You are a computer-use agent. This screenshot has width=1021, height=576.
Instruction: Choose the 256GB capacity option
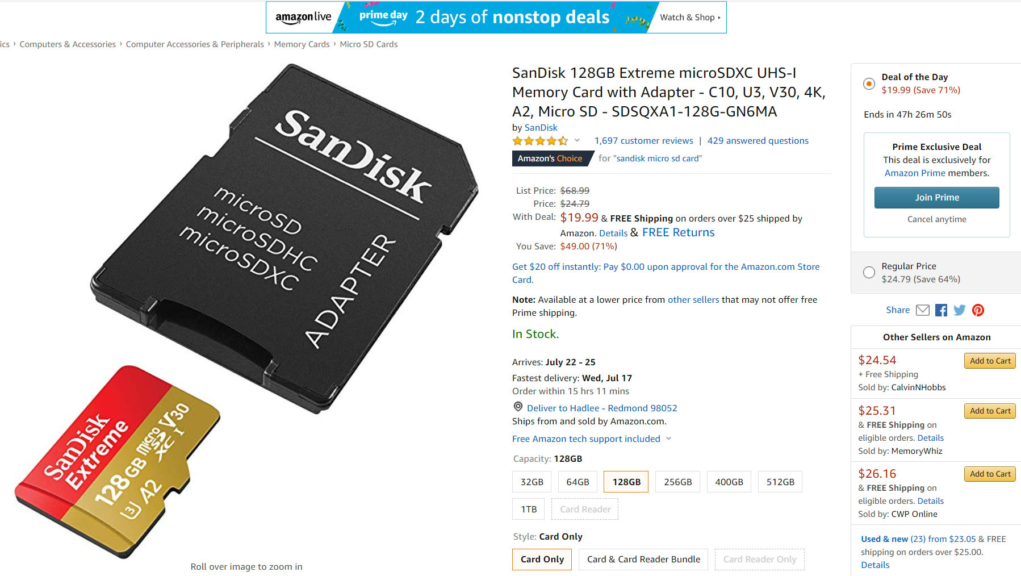(x=677, y=482)
